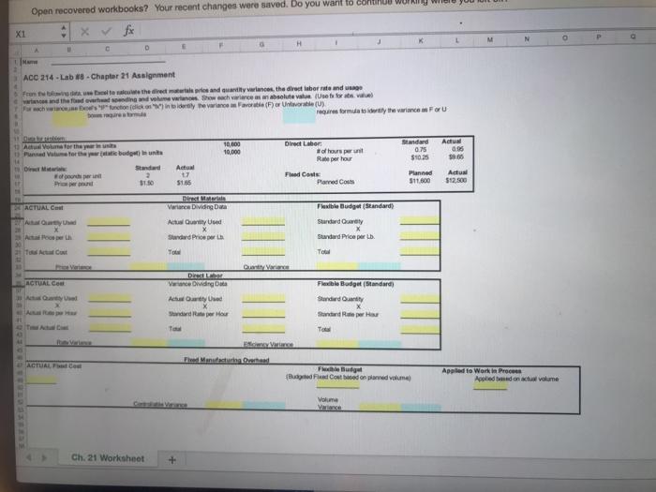The image size is (656, 492).
Task: Select yellow cell beside Standard Quantity in Direct Materials
Action: click(420, 220)
